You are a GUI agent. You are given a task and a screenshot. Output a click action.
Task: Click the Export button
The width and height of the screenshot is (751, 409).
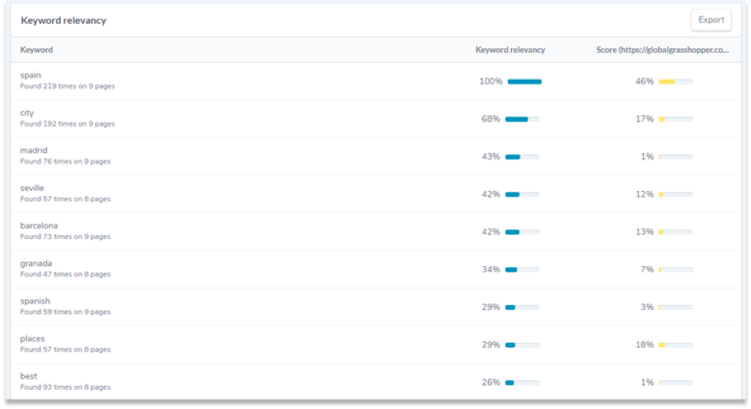[x=710, y=20]
